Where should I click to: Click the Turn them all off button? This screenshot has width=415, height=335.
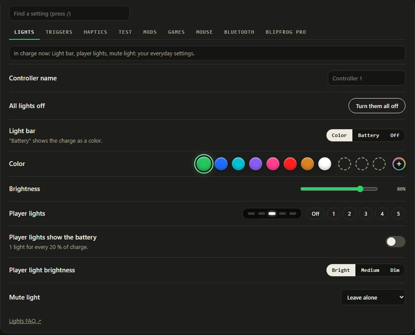[377, 106]
